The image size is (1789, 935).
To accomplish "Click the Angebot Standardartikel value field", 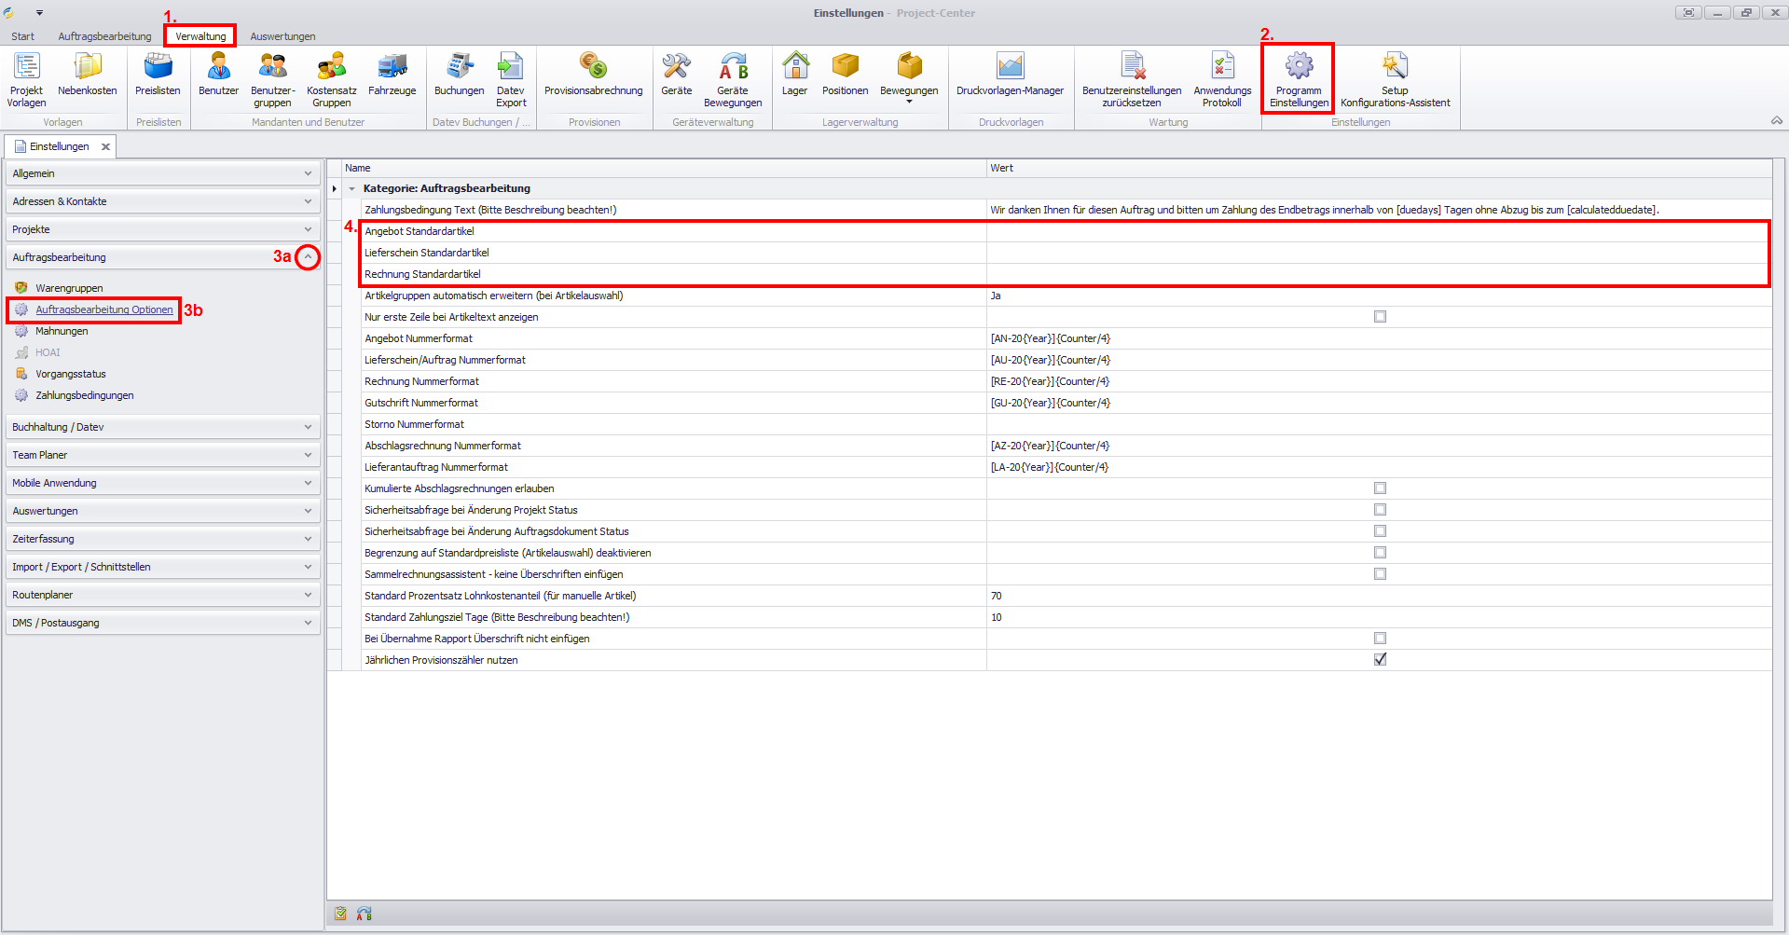I will (x=1378, y=231).
